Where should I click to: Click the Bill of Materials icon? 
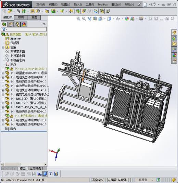coord(78,11)
